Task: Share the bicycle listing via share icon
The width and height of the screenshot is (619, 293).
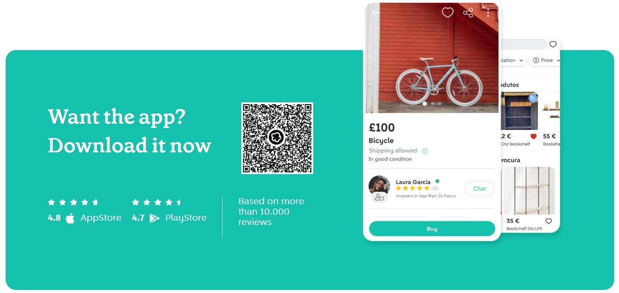Action: [x=468, y=13]
